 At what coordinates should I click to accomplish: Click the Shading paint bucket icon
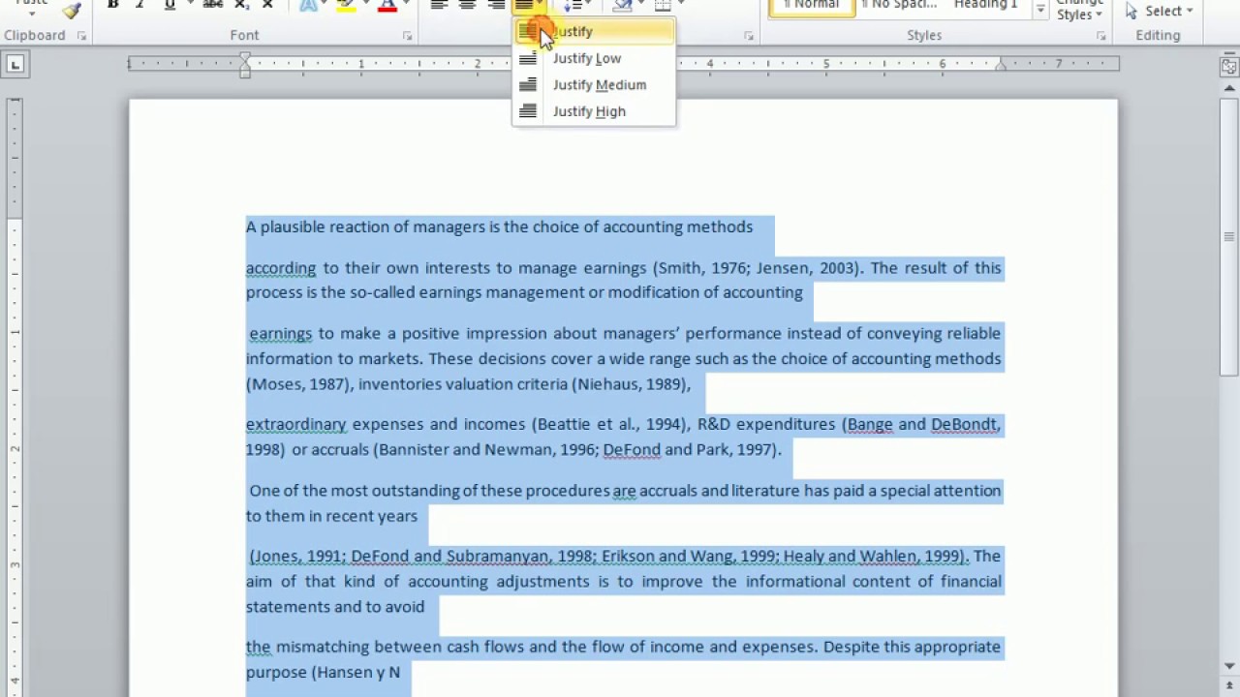coord(622,5)
